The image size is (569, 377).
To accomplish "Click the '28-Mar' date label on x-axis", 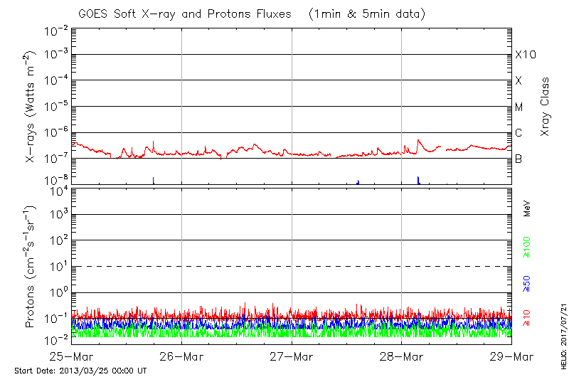I will (x=402, y=356).
